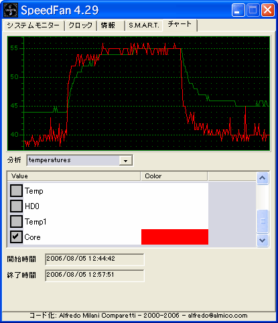Click the 55 axis label on chart
Screen dimensions: 278x323
pyautogui.click(x=14, y=48)
